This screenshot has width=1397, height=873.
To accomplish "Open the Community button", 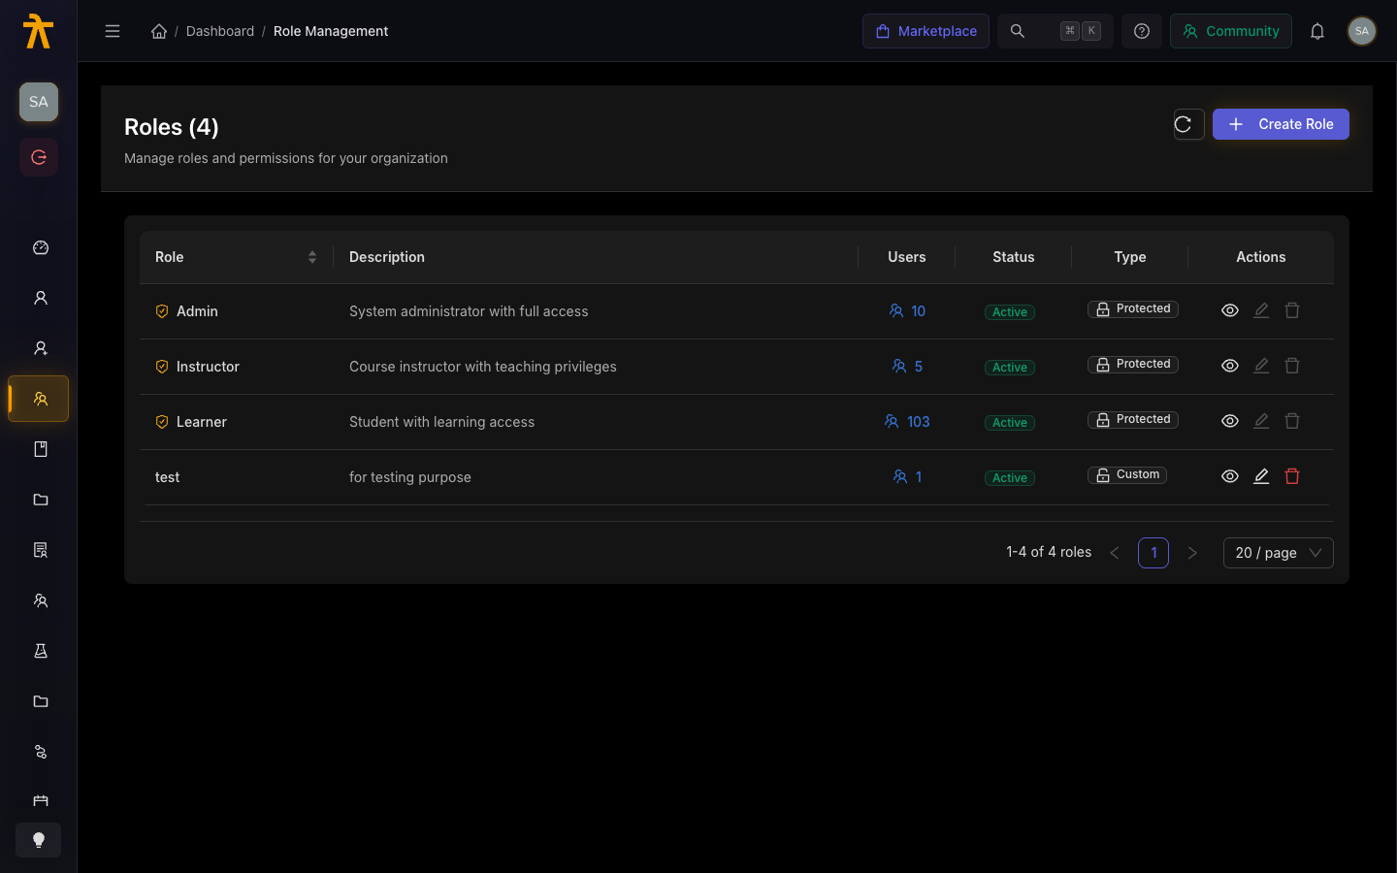I will [x=1230, y=31].
